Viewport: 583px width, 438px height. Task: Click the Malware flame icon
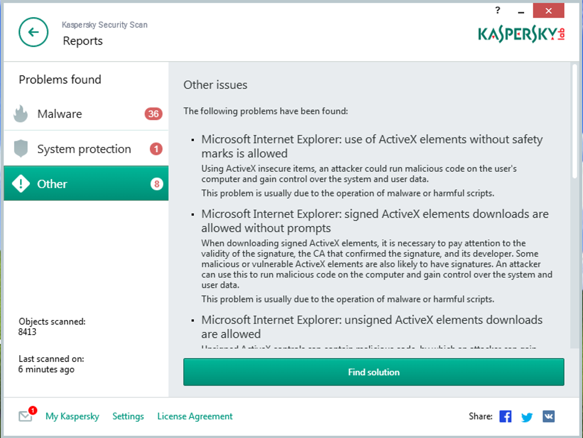[x=21, y=114]
